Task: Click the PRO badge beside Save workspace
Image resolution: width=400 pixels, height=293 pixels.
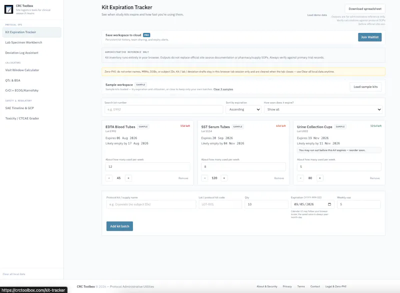Action: tap(146, 35)
